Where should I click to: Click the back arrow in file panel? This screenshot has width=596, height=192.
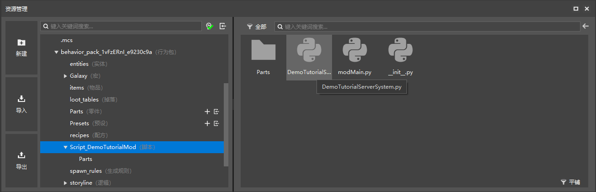click(585, 27)
